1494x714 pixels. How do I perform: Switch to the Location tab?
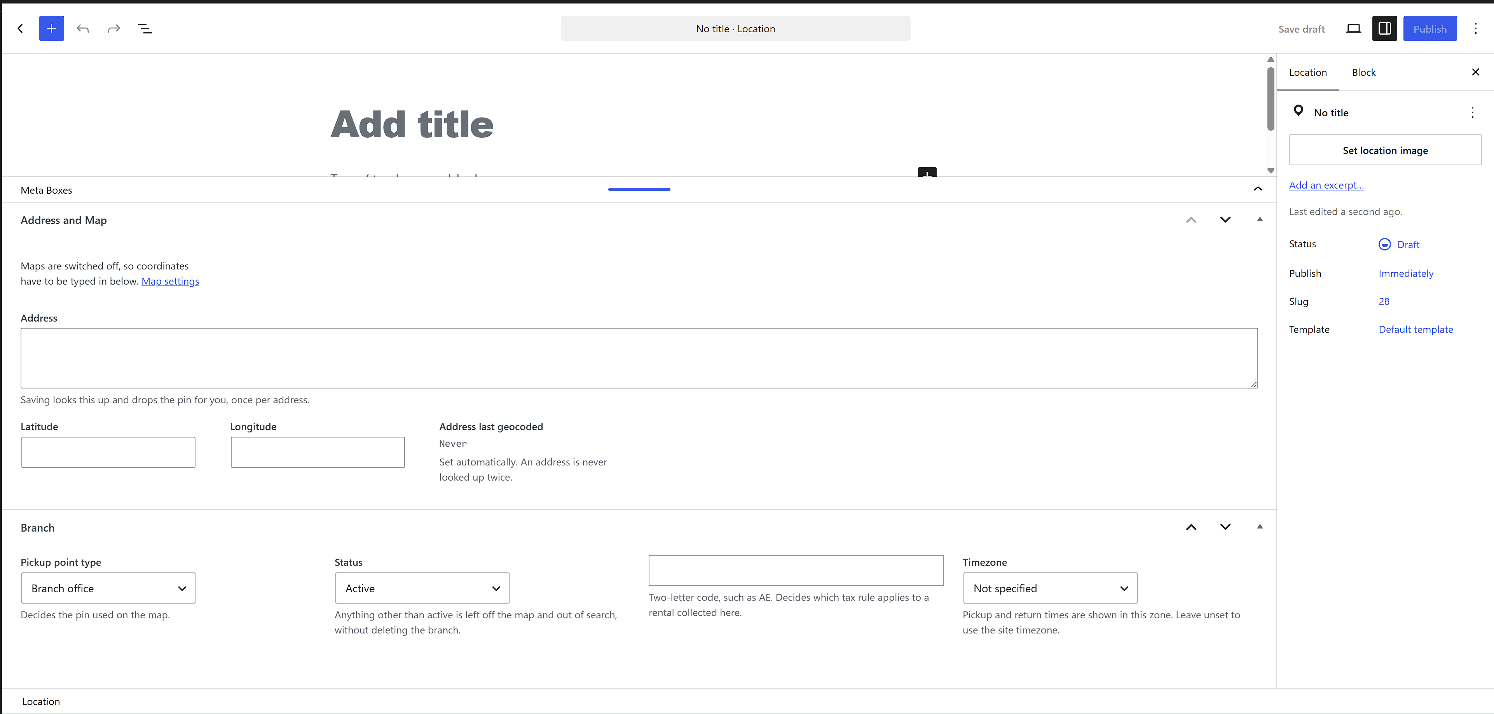[1308, 73]
